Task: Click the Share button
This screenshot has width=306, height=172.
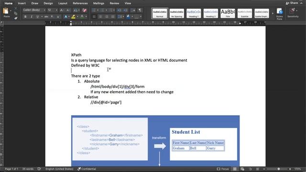Action: click(x=292, y=3)
